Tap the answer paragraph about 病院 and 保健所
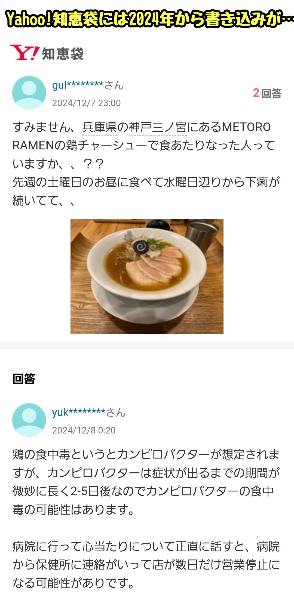Image resolution: width=294 pixels, height=600 pixels. 146,565
